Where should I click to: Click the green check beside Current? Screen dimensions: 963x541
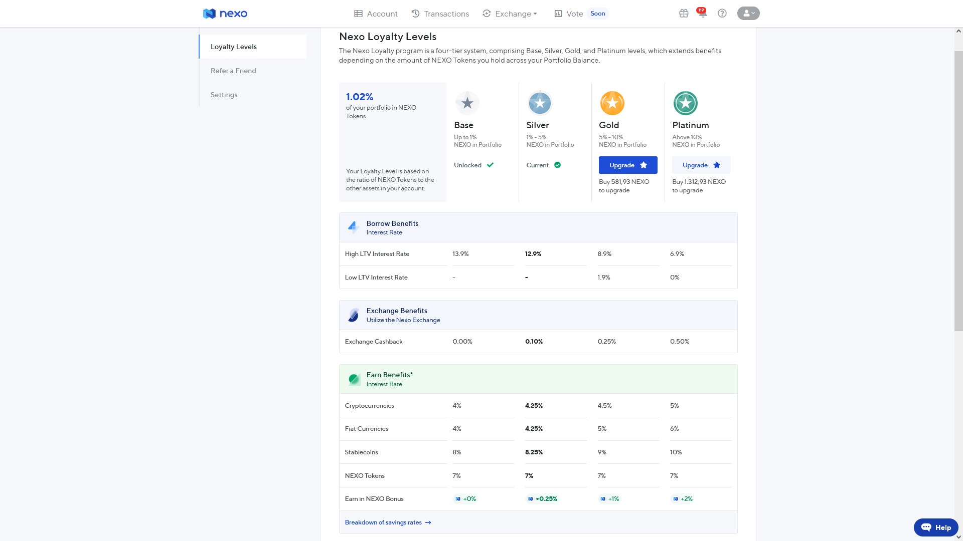(557, 165)
